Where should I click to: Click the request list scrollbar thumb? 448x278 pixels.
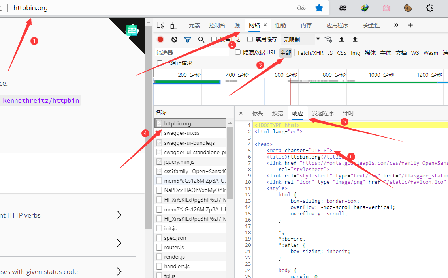[x=230, y=163]
